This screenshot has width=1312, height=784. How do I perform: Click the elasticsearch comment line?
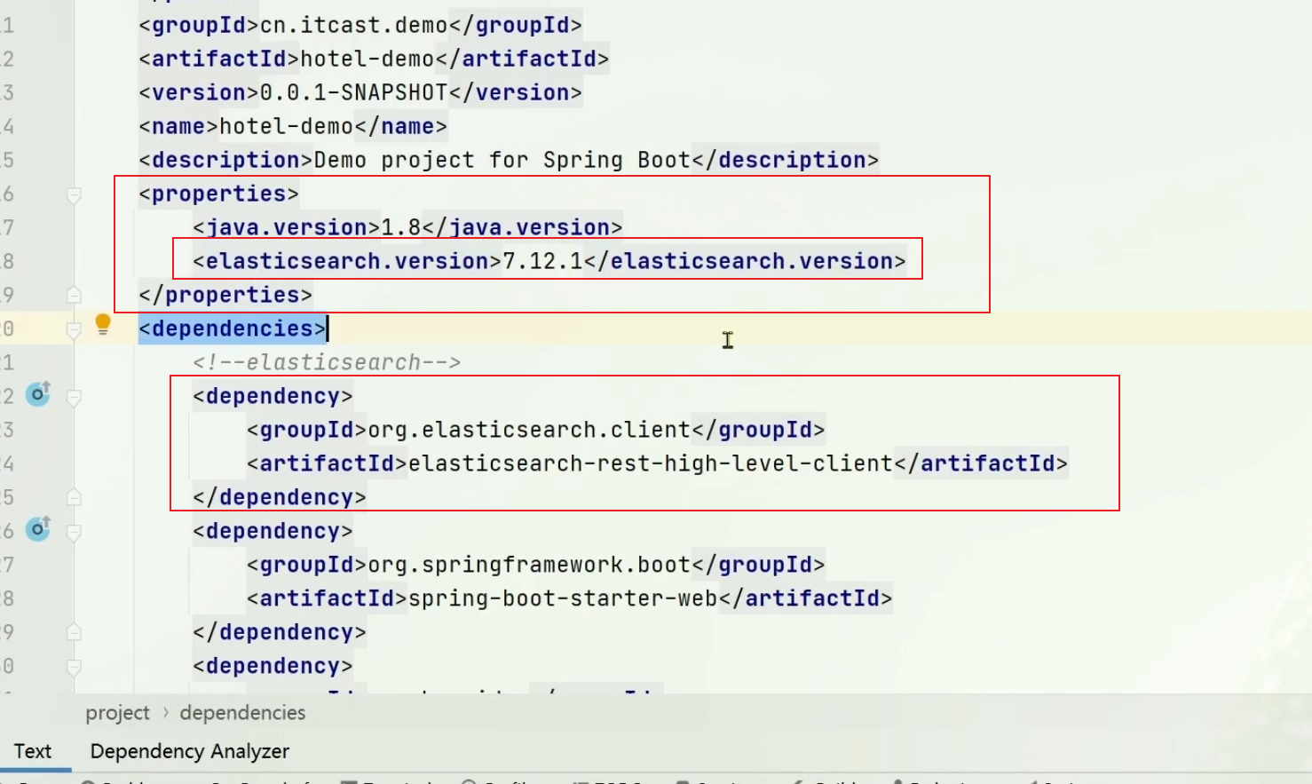[x=327, y=362]
